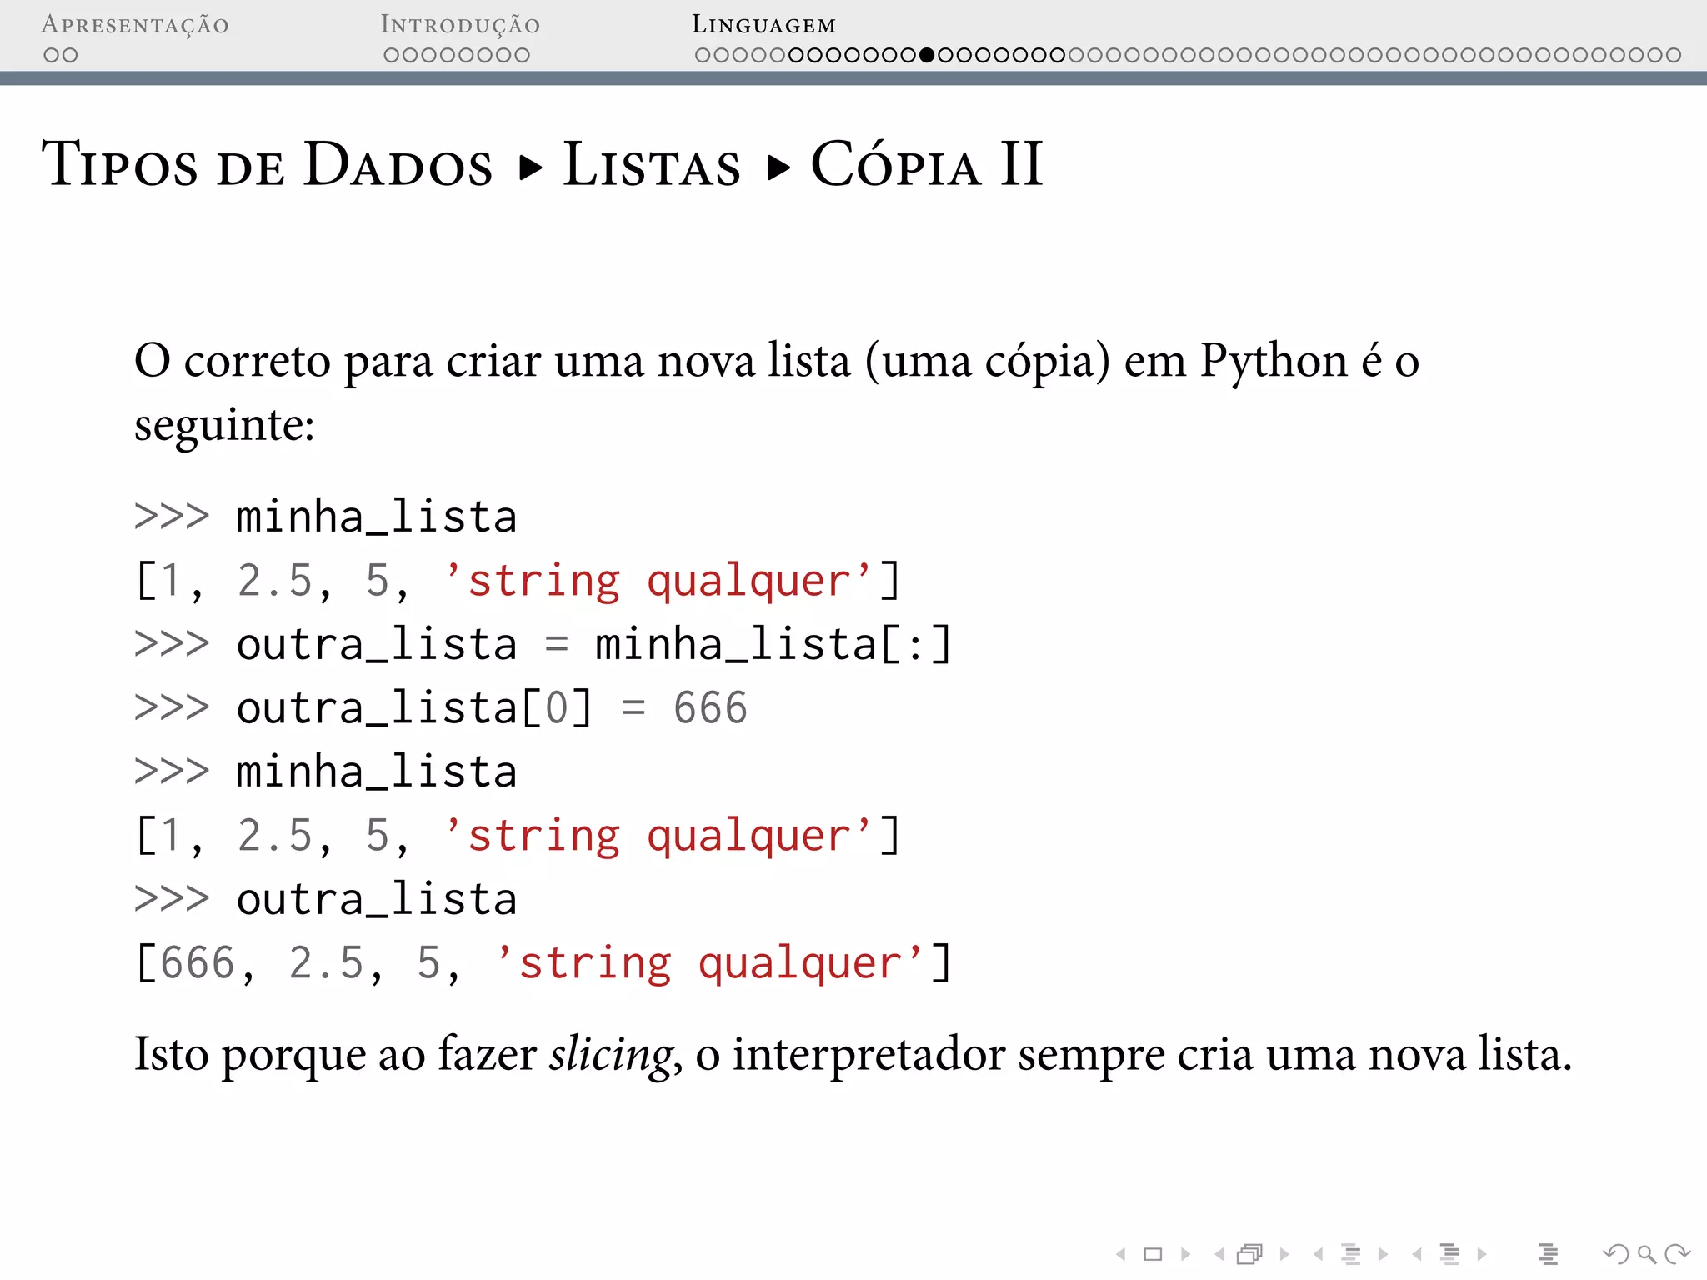Click the output line starting with '[666, 2.5'
Viewport: 1707px width, 1280px height.
click(x=543, y=963)
